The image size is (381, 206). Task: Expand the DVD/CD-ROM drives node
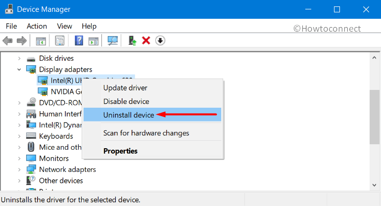19,103
